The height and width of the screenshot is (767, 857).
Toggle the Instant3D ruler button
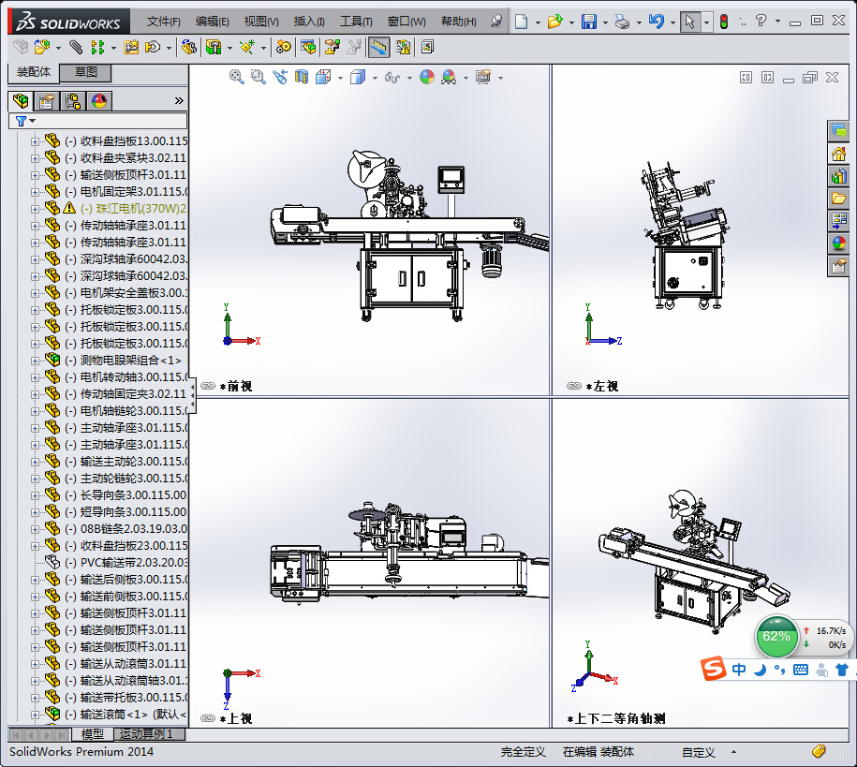pyautogui.click(x=378, y=48)
